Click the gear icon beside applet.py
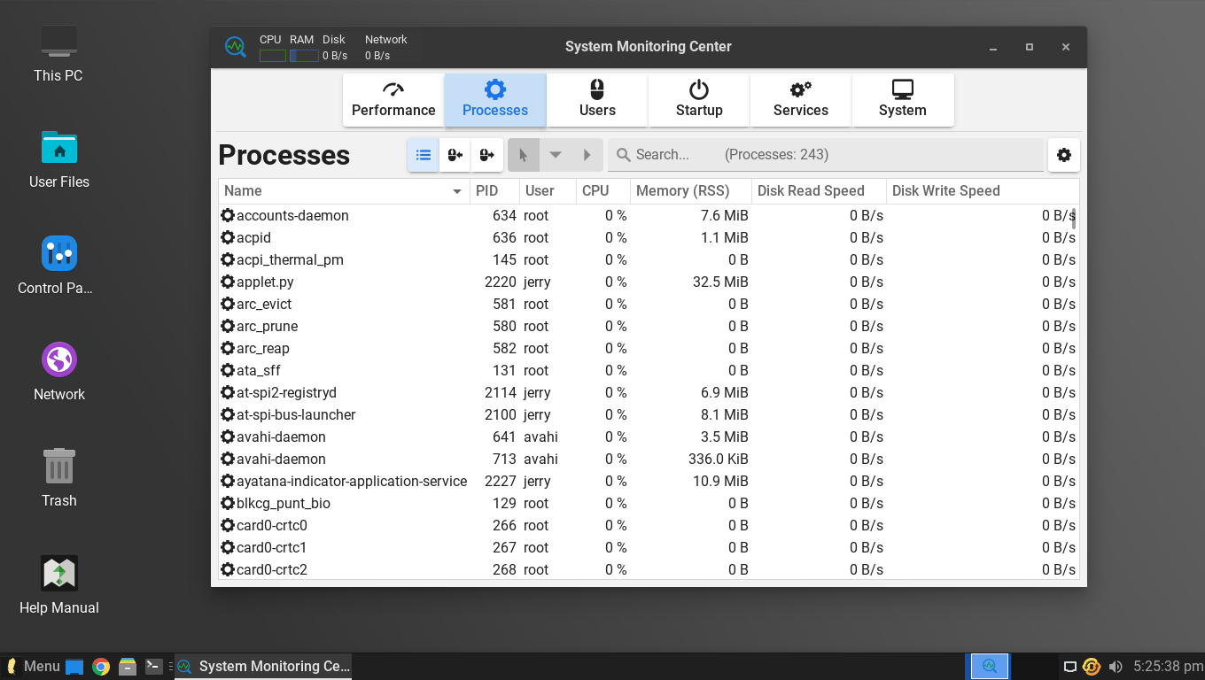The image size is (1205, 680). (x=228, y=282)
